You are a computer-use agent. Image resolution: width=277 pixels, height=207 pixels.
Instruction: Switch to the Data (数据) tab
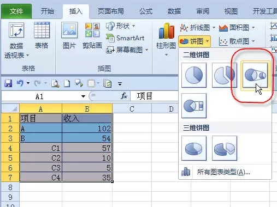174,11
